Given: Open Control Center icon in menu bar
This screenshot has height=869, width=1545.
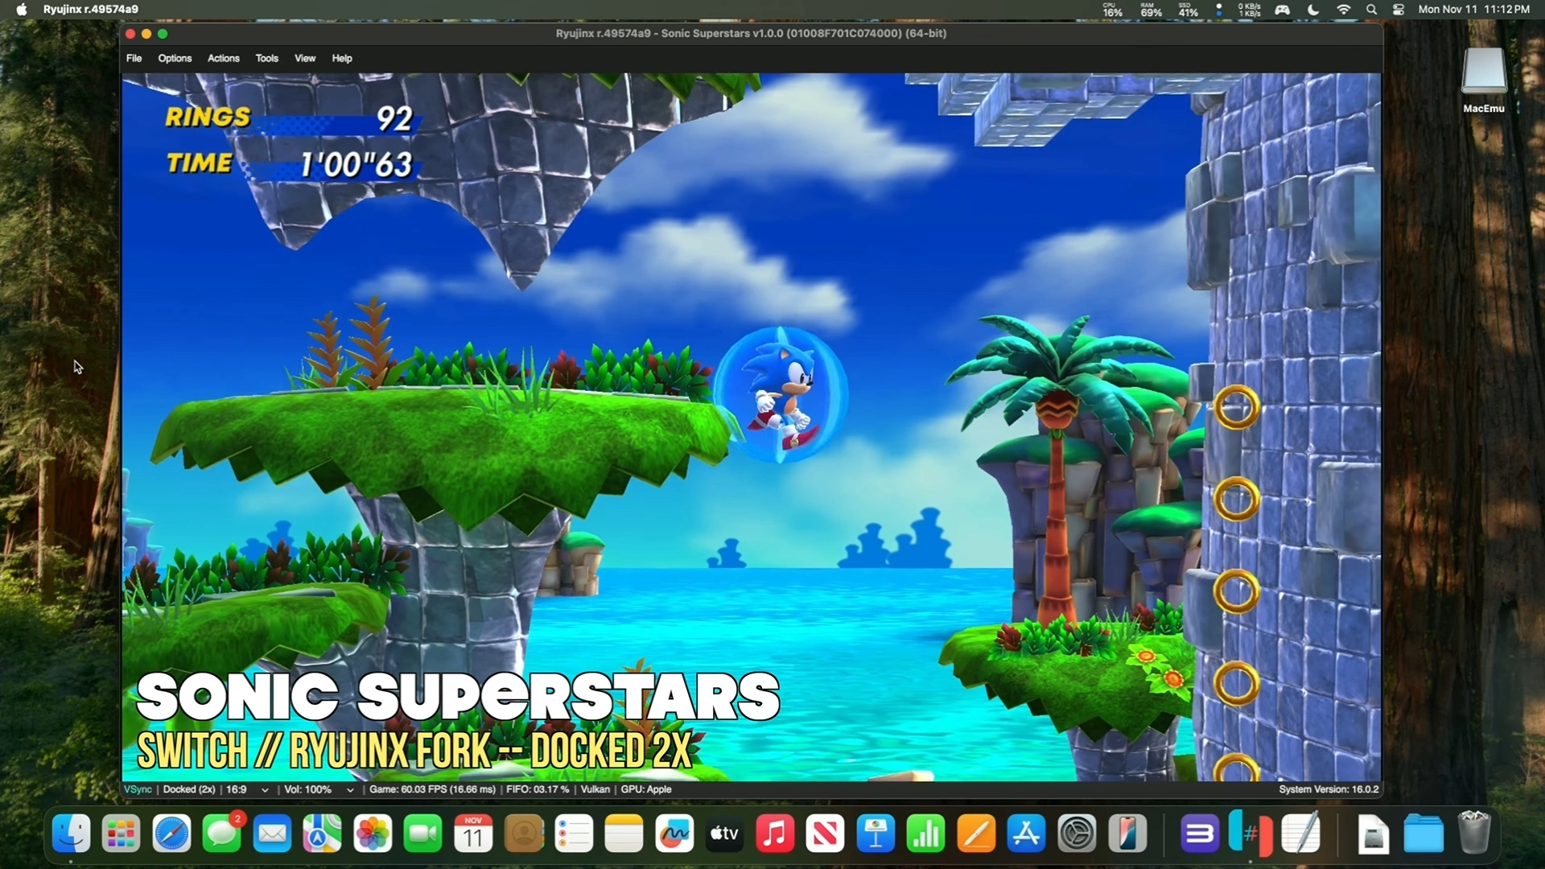Looking at the screenshot, I should pyautogui.click(x=1399, y=10).
